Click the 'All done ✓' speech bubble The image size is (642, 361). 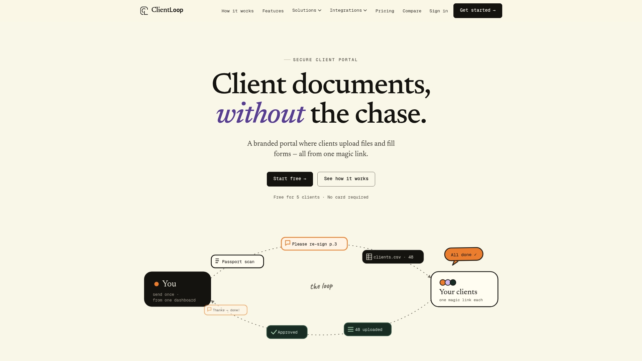pyautogui.click(x=464, y=255)
